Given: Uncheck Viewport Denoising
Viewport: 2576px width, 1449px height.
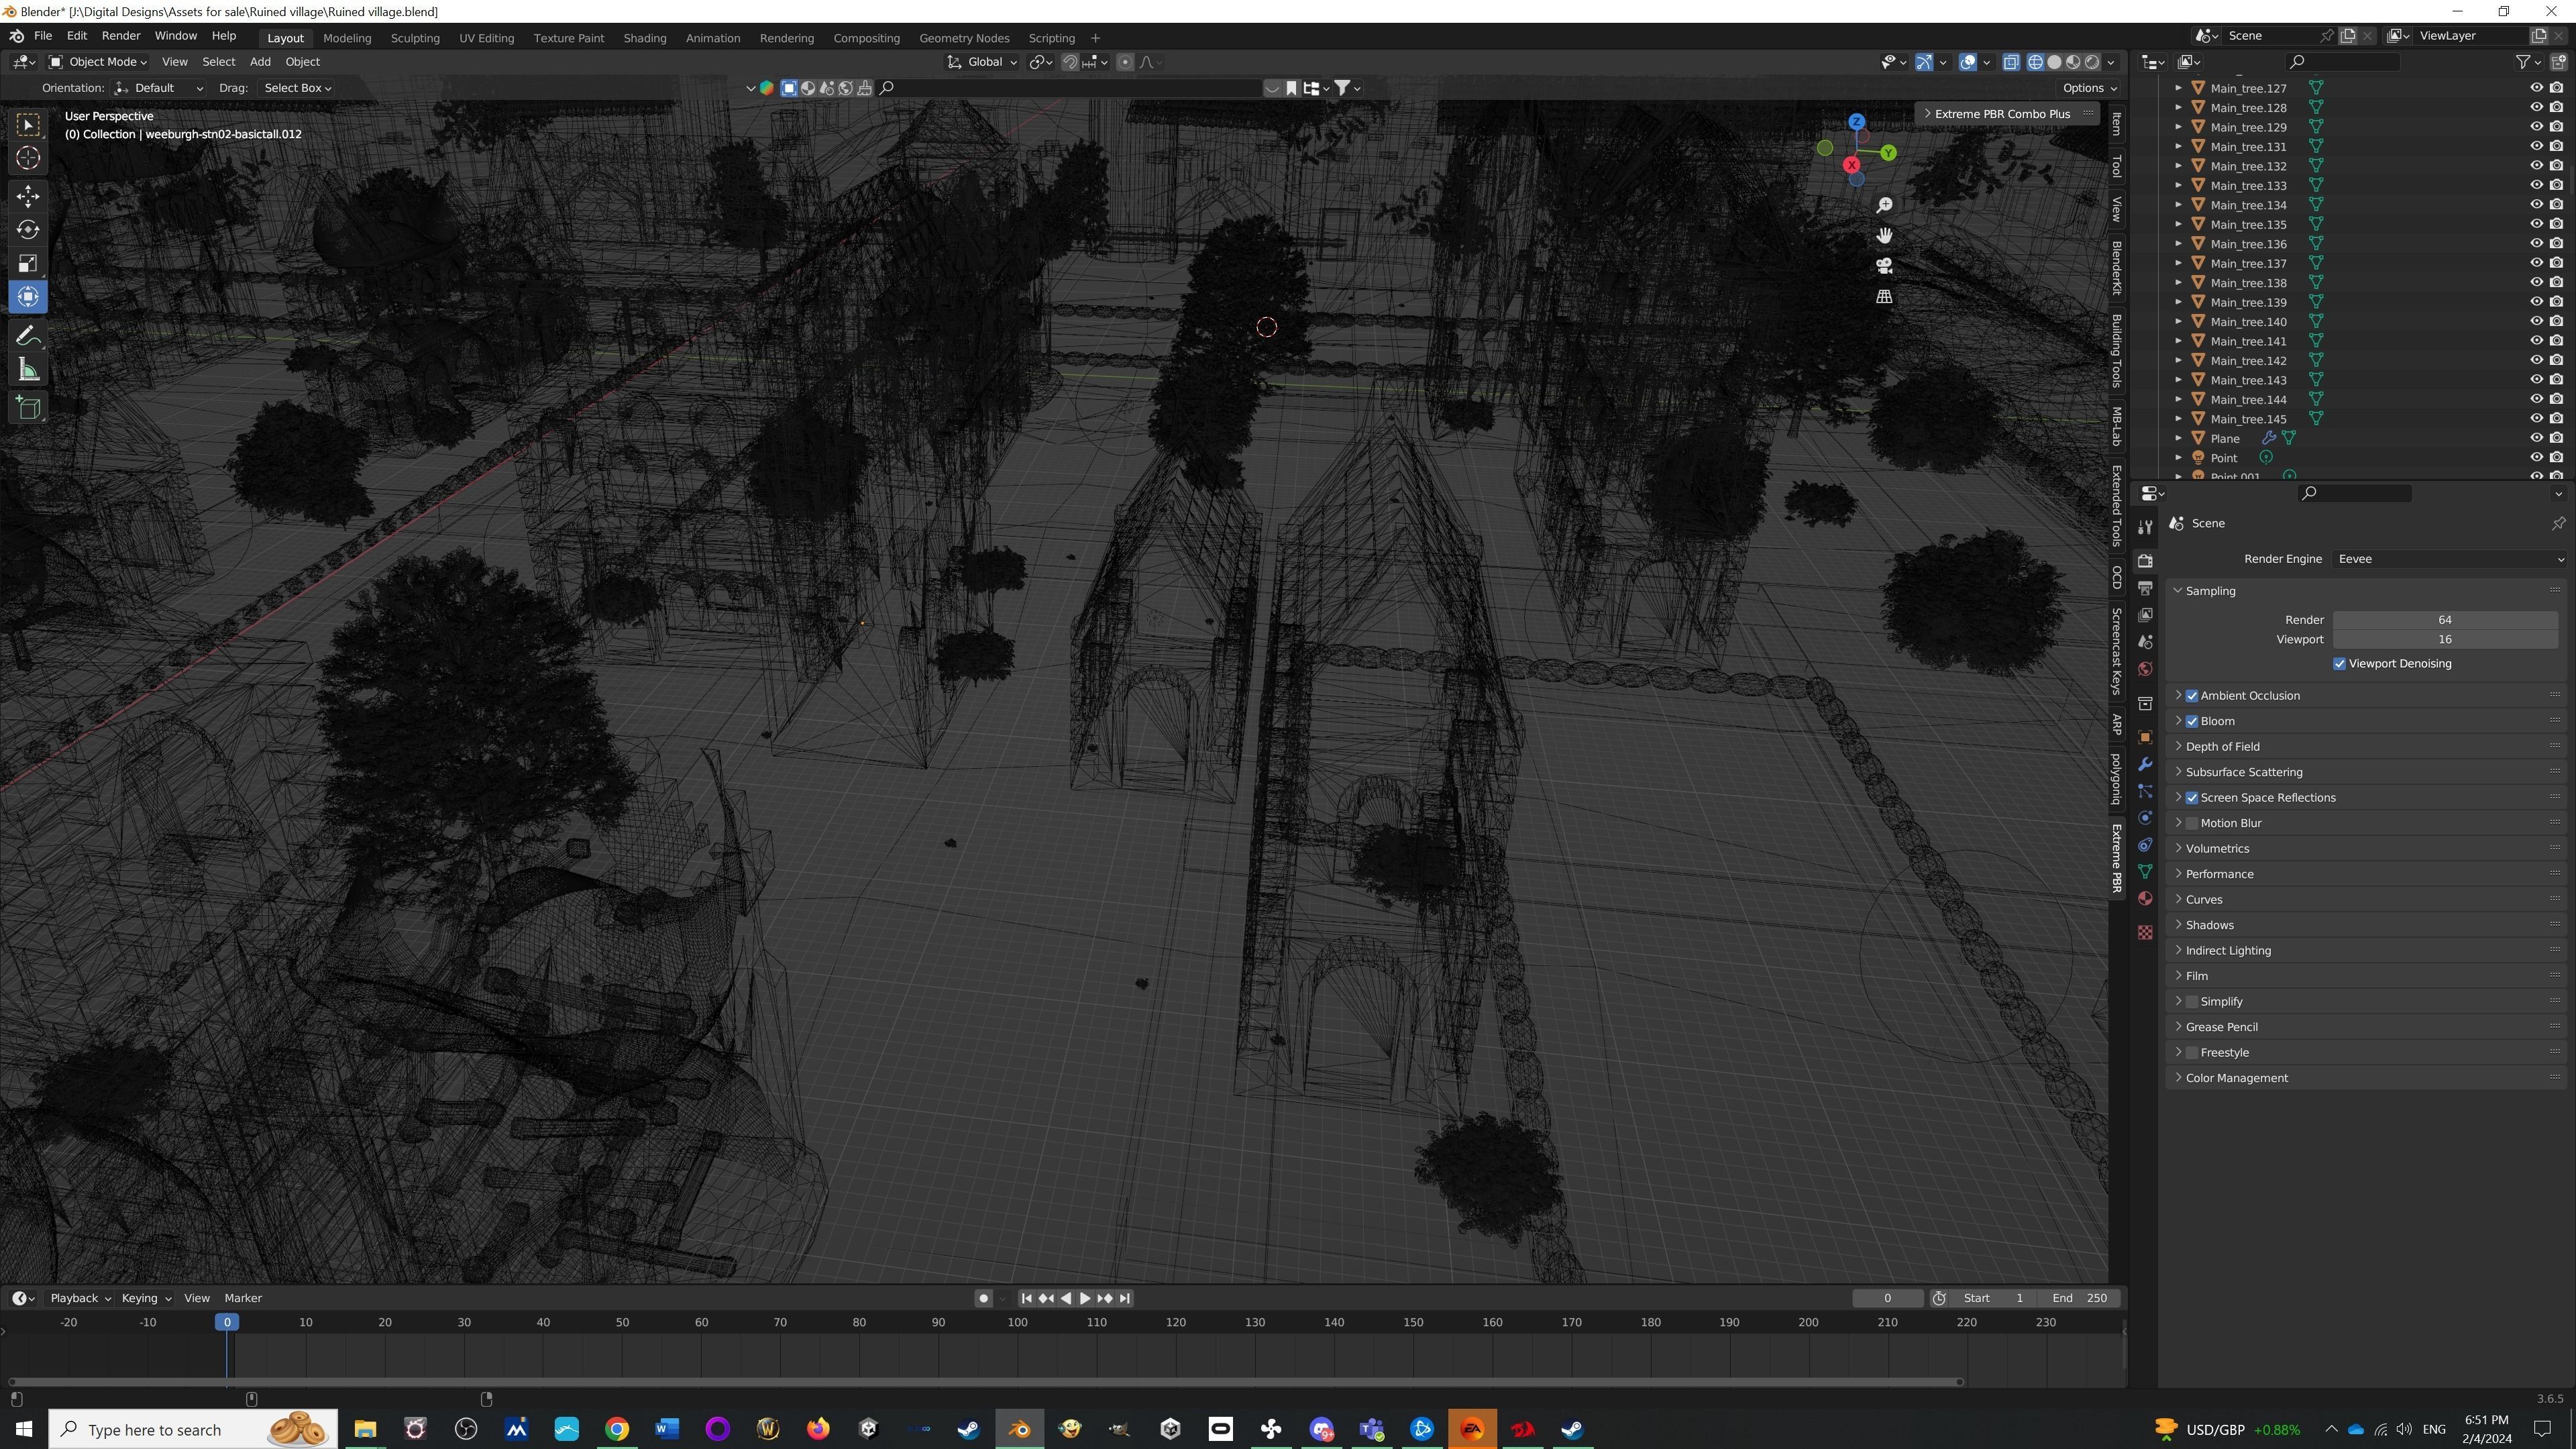Looking at the screenshot, I should pyautogui.click(x=2339, y=664).
